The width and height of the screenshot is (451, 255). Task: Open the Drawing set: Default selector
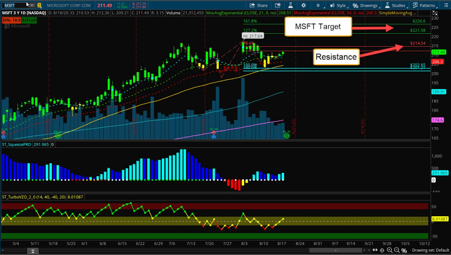pos(430,250)
